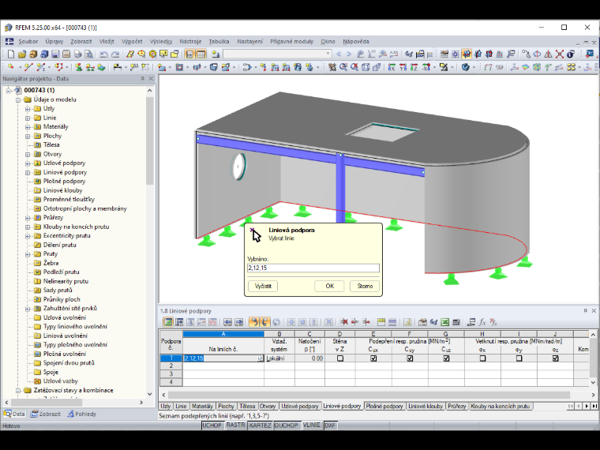Screen dimensions: 600x450
Task: Click Vyčistit to clear the selection
Action: 263,286
